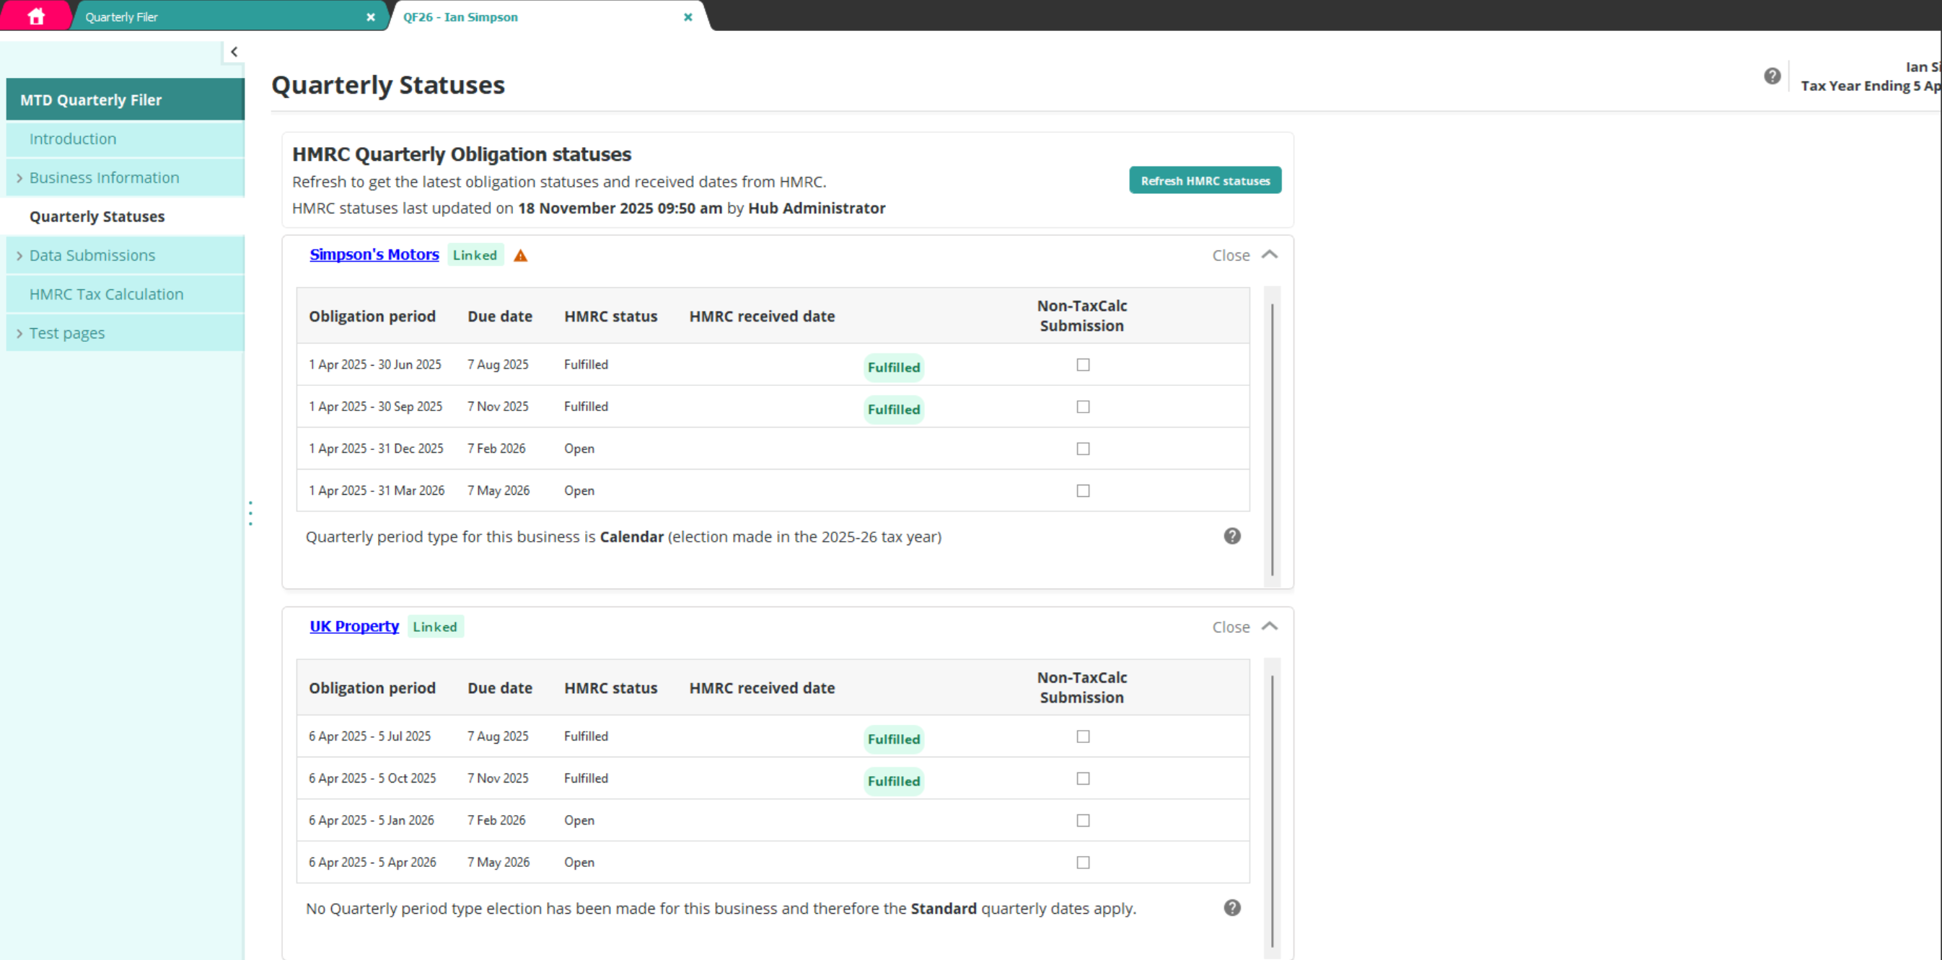Tick Non-TaxCalc box for 6 Apr - 5 Jan 2026
This screenshot has height=960, width=1942.
pyautogui.click(x=1083, y=821)
